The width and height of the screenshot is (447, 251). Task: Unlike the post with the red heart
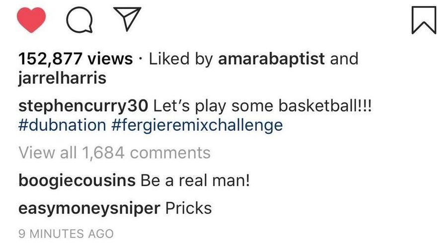click(31, 20)
